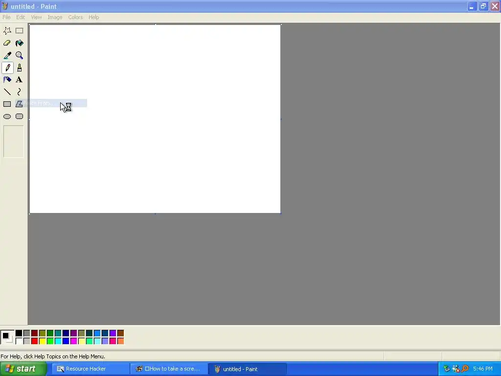This screenshot has height=376, width=501.
Task: Choose the pale yellow swatch
Action: (x=82, y=341)
